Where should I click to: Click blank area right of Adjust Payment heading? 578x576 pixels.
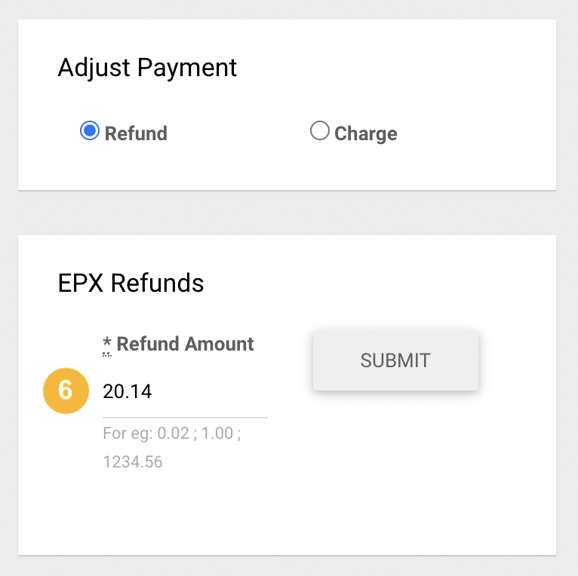(395, 68)
